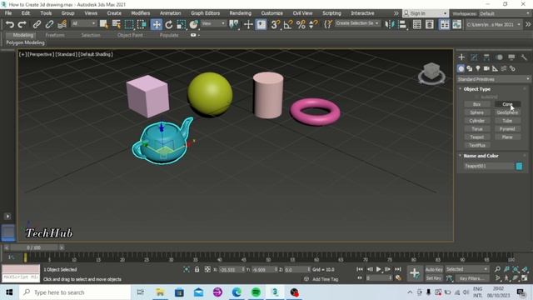
Task: Click the Edit Named Selection Sets icon
Action: [x=327, y=24]
